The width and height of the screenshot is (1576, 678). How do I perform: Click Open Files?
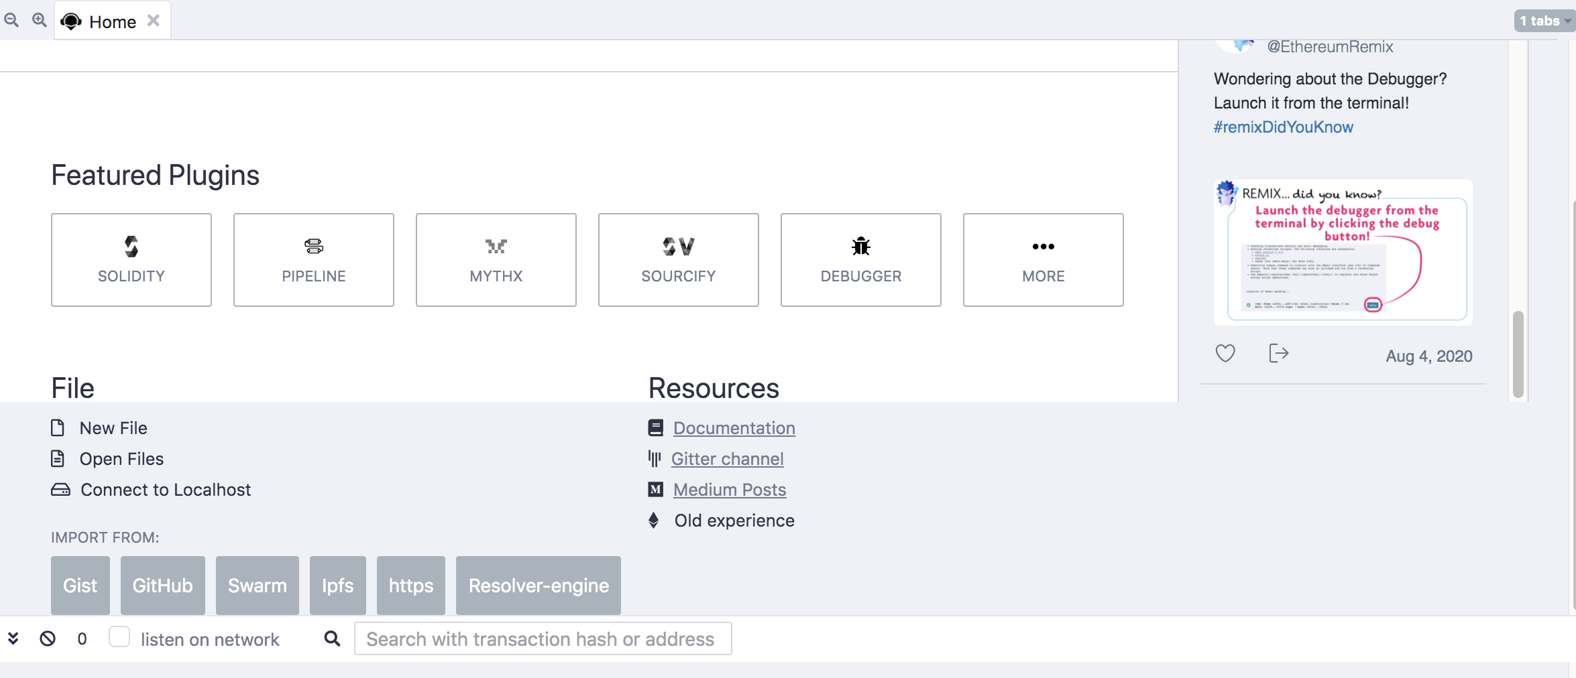(x=121, y=459)
